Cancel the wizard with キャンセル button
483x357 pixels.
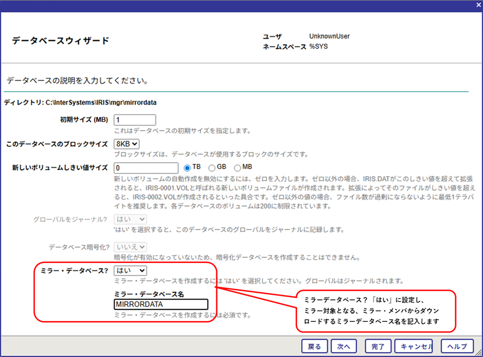click(416, 346)
